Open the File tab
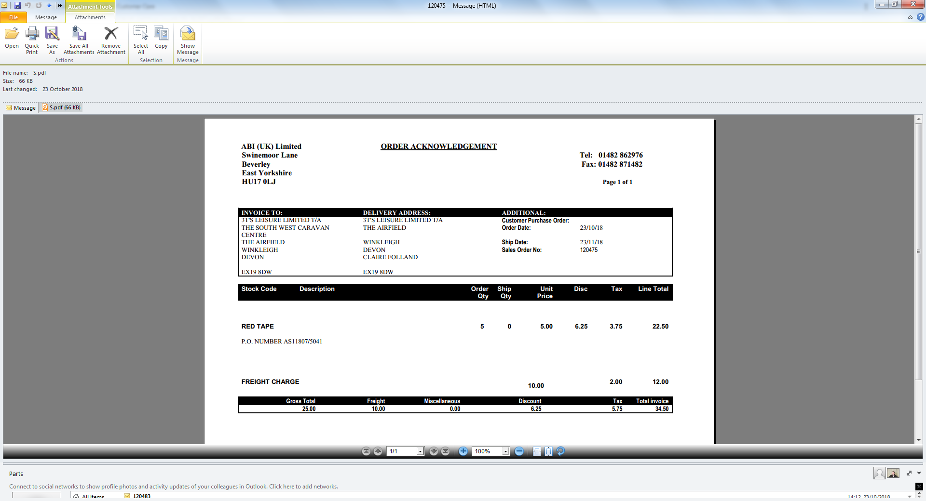Viewport: 926px width, 501px height. tap(14, 17)
